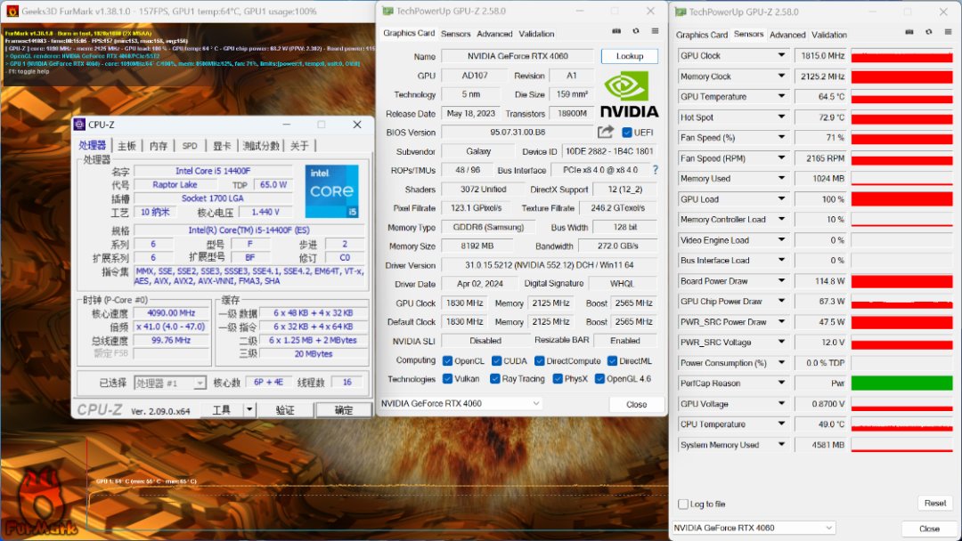Click the BIOS Version field 95.07.31.00.B6
This screenshot has height=541, width=962.
pyautogui.click(x=518, y=132)
